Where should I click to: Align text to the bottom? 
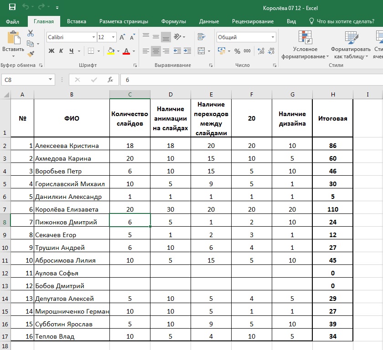[166, 37]
